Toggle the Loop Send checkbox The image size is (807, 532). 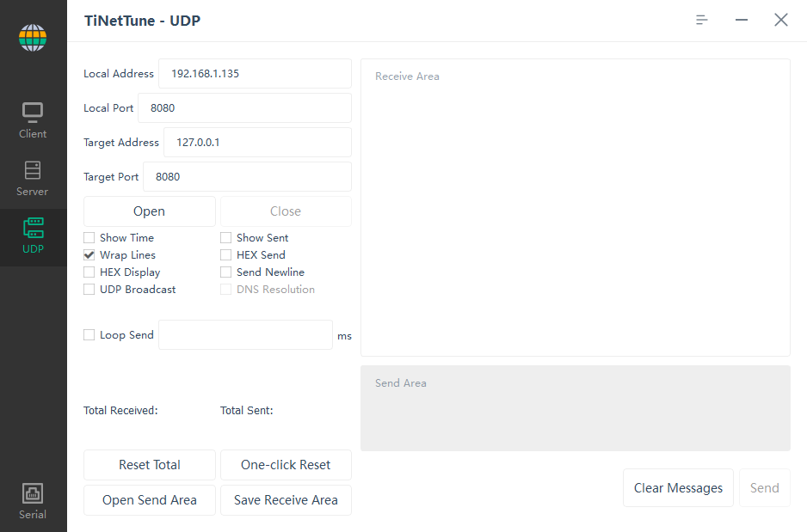pos(89,335)
